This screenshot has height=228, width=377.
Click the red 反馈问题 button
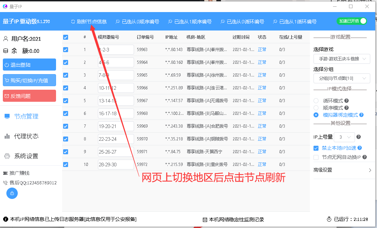pos(29,96)
